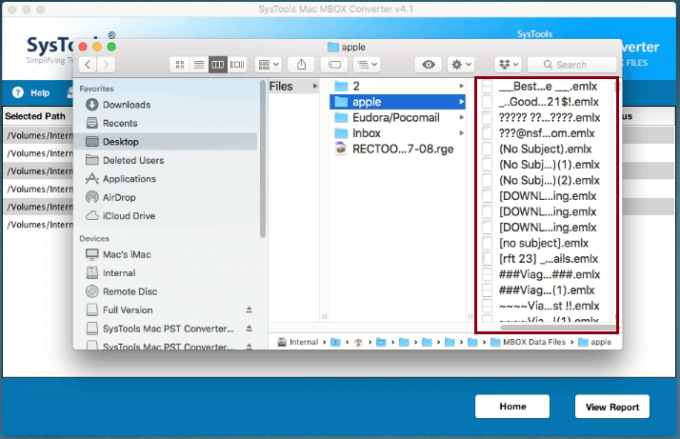Select file _.Good...21$!.emlx
The height and width of the screenshot is (439, 680).
click(540, 102)
